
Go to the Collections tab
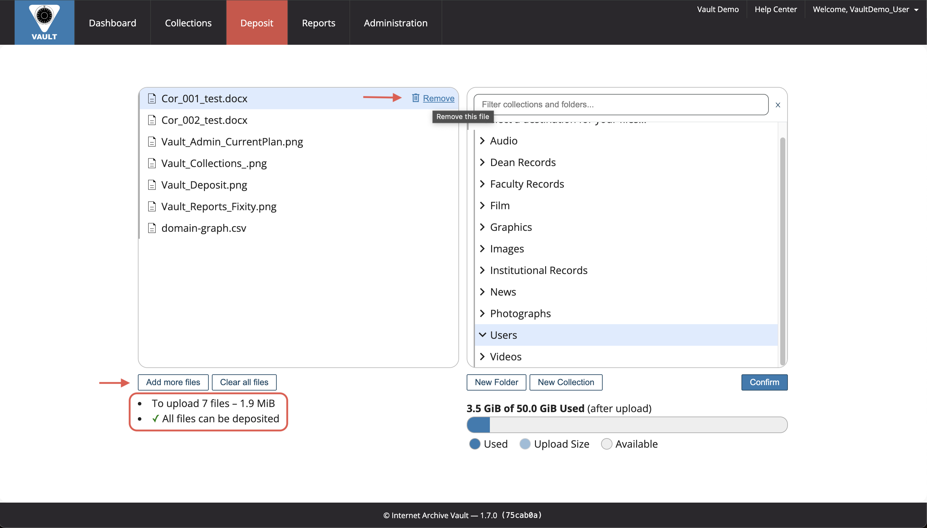point(188,23)
